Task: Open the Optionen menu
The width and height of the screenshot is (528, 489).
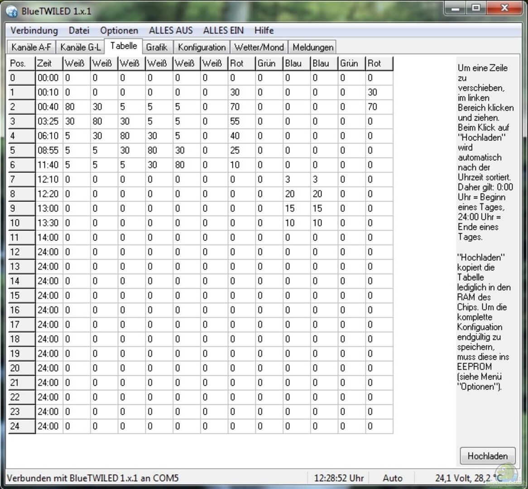Action: [119, 30]
